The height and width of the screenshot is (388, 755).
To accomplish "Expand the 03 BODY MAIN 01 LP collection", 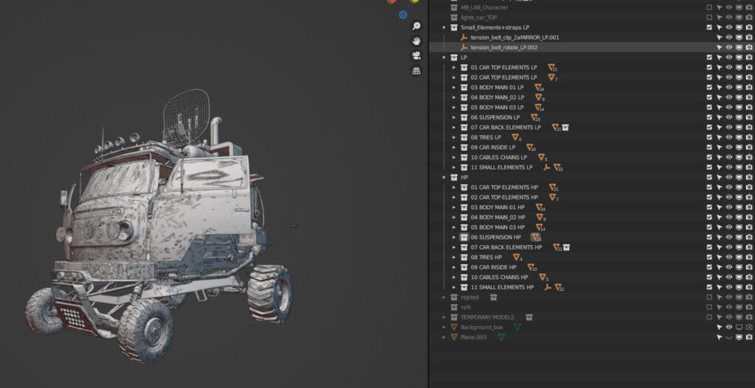I will (x=453, y=88).
